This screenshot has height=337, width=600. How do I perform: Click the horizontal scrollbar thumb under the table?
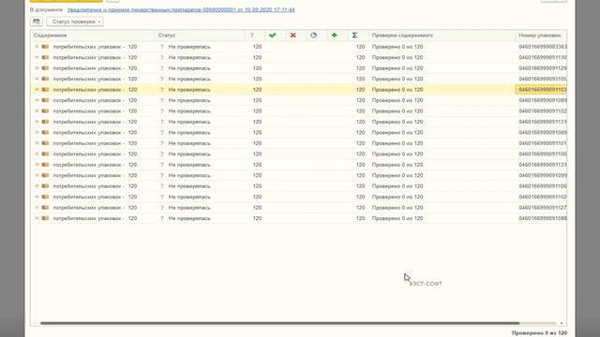[279, 323]
